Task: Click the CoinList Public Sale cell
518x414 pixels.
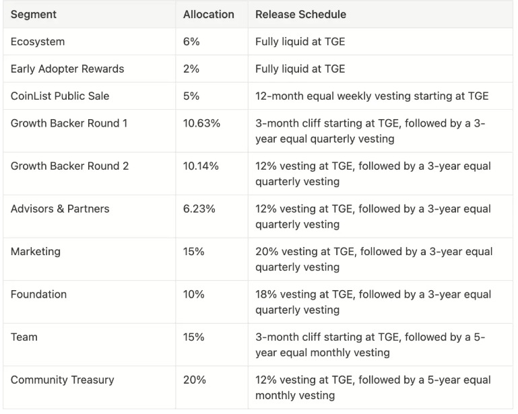Action: coord(60,96)
